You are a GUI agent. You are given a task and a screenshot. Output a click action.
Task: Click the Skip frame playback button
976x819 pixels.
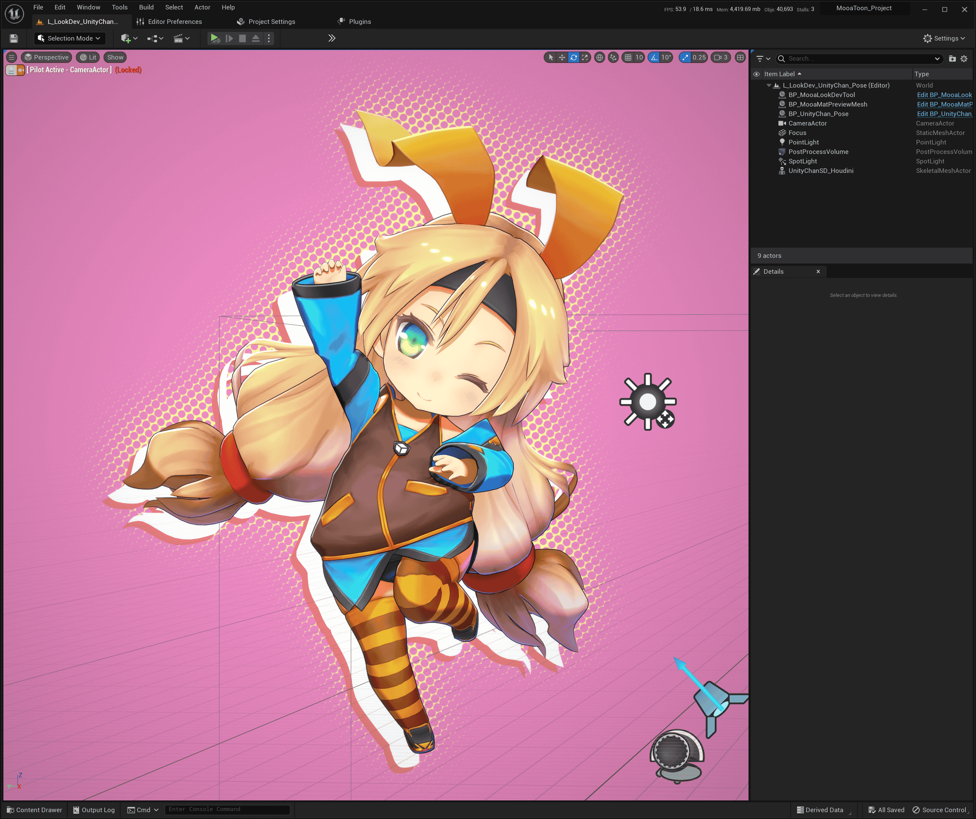point(229,38)
